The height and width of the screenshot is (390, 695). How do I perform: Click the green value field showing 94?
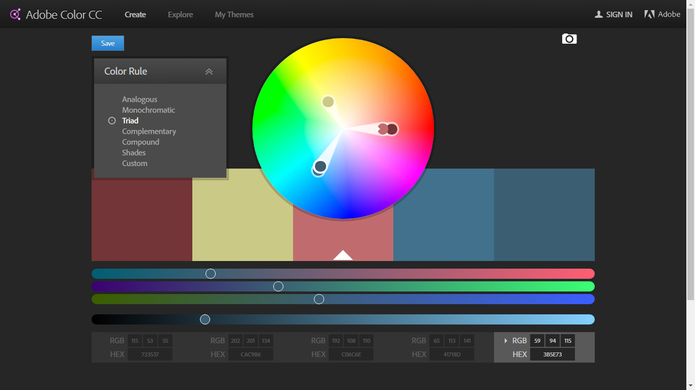pos(553,341)
